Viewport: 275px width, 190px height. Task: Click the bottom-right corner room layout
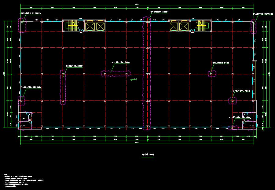point(249,120)
